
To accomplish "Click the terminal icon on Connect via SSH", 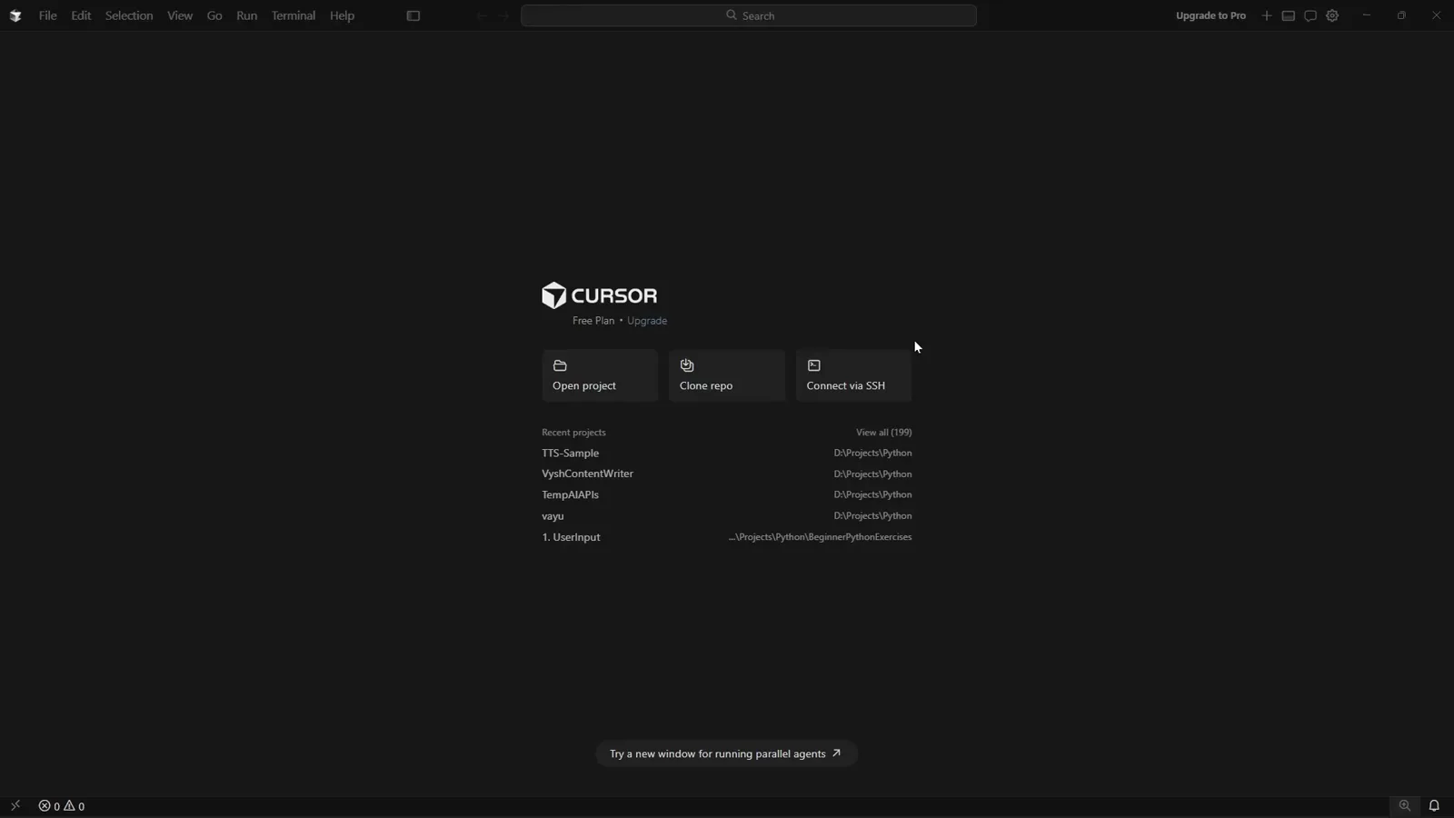I will 814,365.
